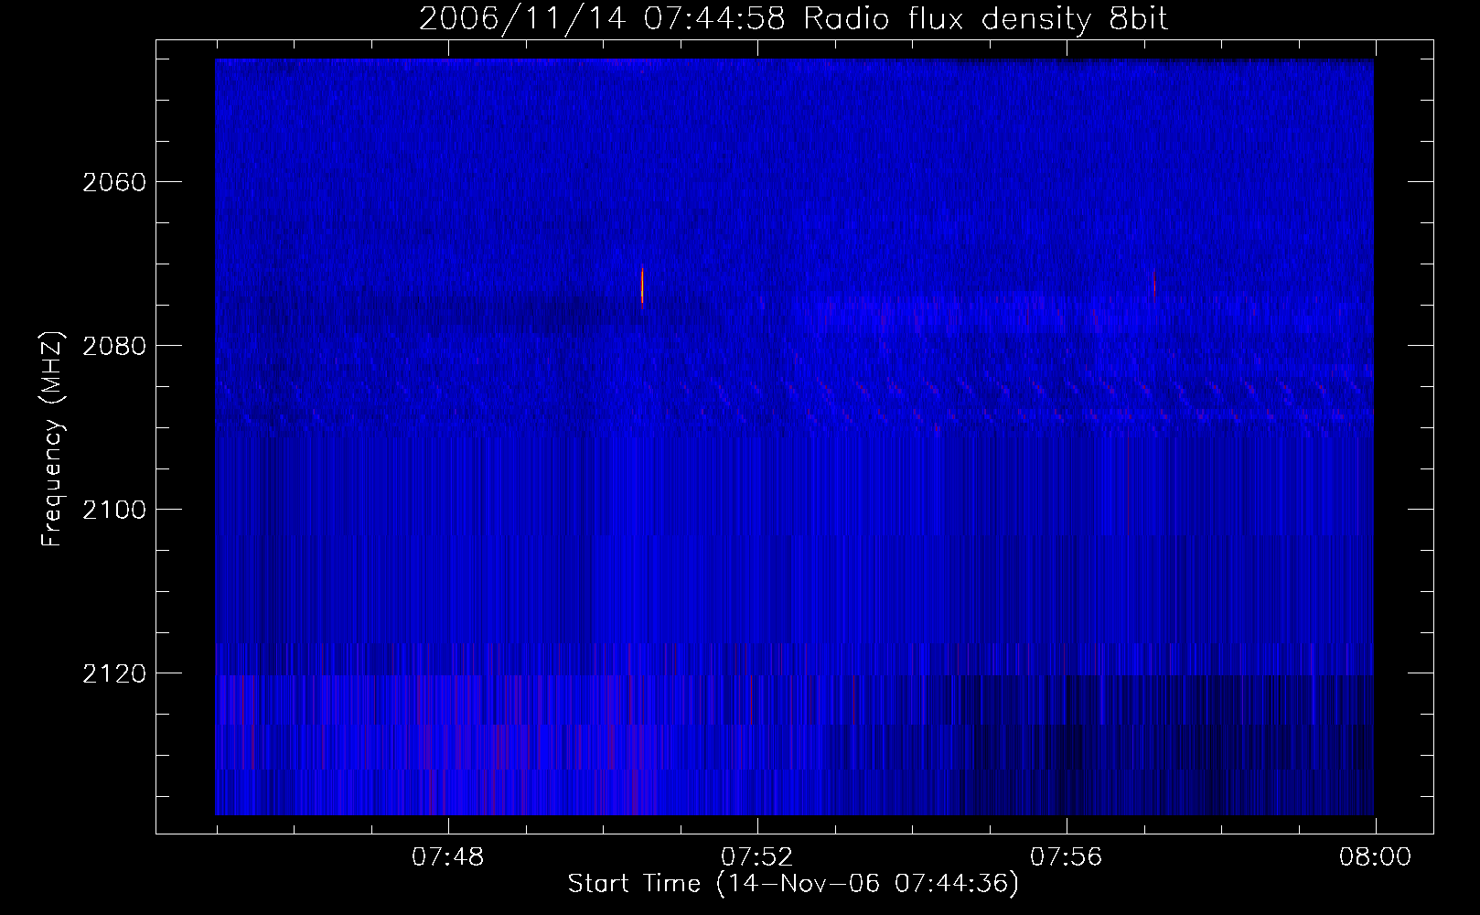The width and height of the screenshot is (1480, 915).
Task: Click the plot title 2006/11/14 07:44:58 Radio flux density 8bit
Action: tap(793, 19)
